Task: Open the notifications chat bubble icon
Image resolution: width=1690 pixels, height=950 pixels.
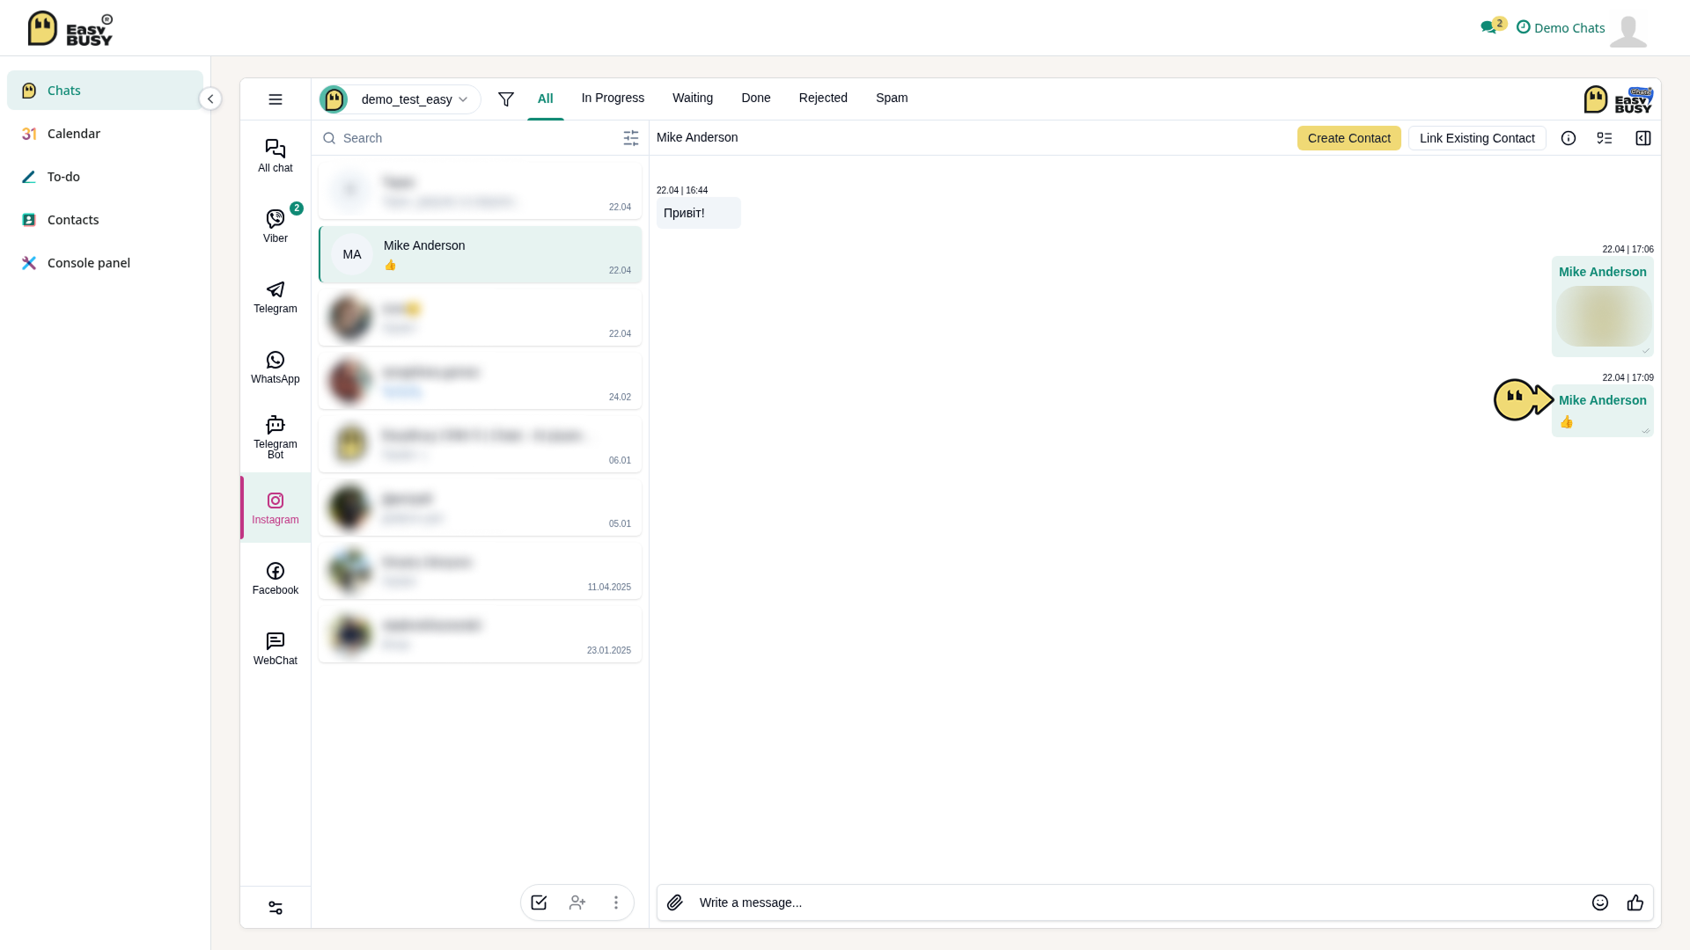Action: (x=1489, y=27)
